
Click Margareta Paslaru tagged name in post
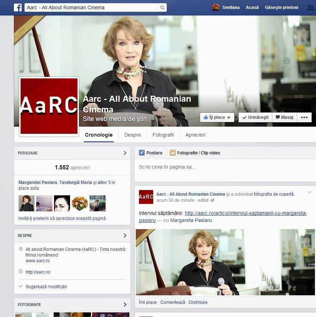pos(191,220)
